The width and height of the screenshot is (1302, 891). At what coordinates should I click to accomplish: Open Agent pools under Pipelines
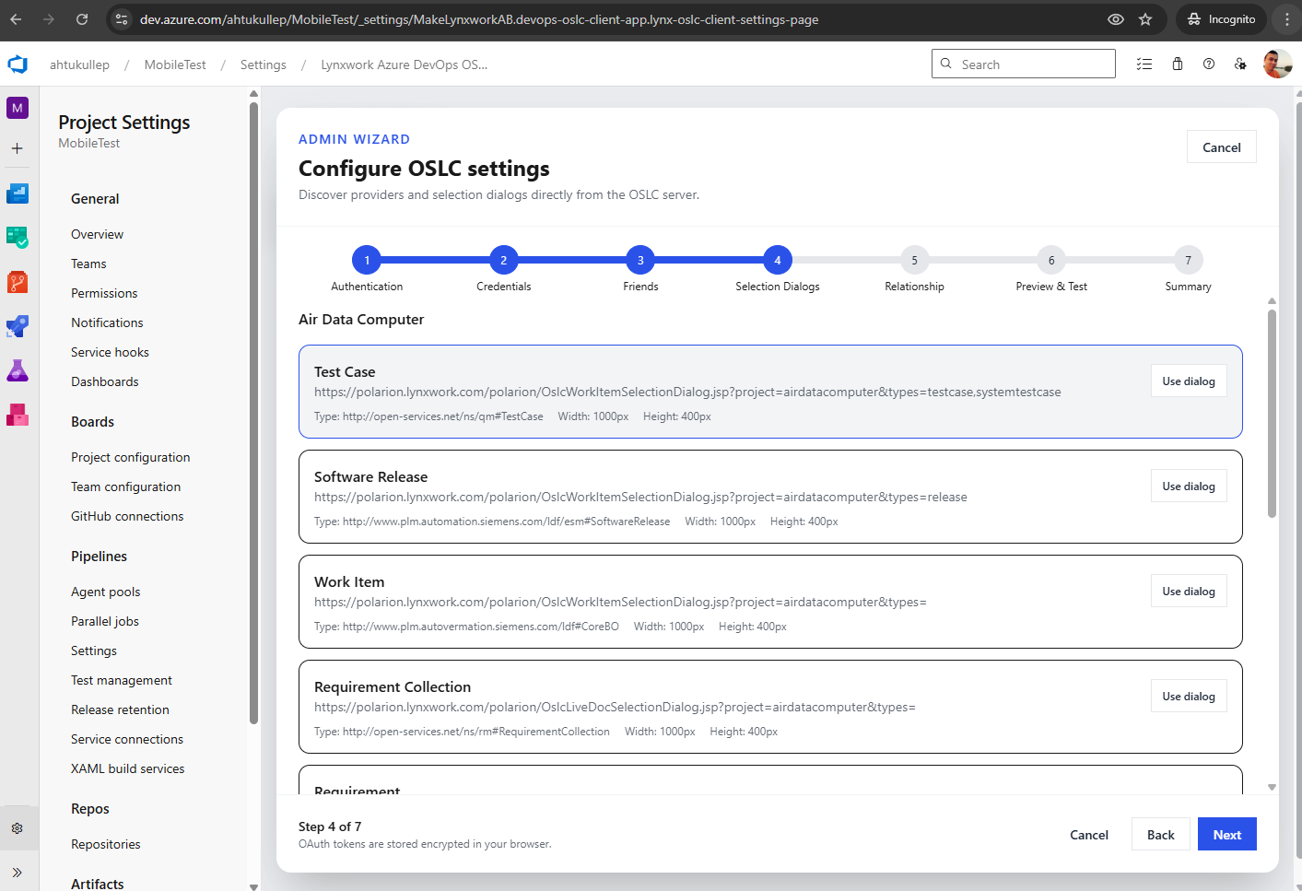(106, 592)
